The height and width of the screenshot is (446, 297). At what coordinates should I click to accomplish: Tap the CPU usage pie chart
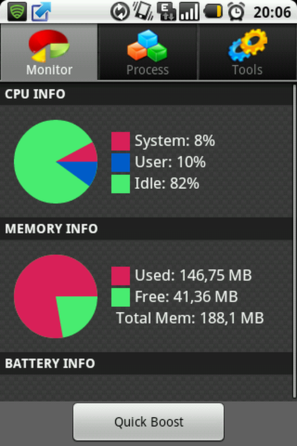tap(56, 161)
